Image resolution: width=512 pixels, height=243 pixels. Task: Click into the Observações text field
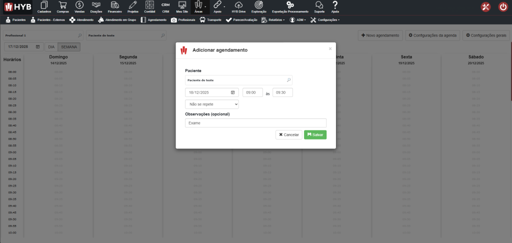[255, 123]
